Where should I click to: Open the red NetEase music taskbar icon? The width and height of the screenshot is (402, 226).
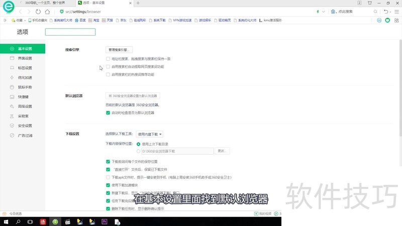(43, 221)
